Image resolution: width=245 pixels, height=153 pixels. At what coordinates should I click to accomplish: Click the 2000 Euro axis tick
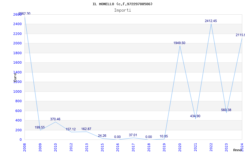tap(18, 43)
